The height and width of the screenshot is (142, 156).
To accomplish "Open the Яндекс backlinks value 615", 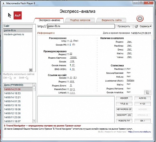I will tap(72, 82).
